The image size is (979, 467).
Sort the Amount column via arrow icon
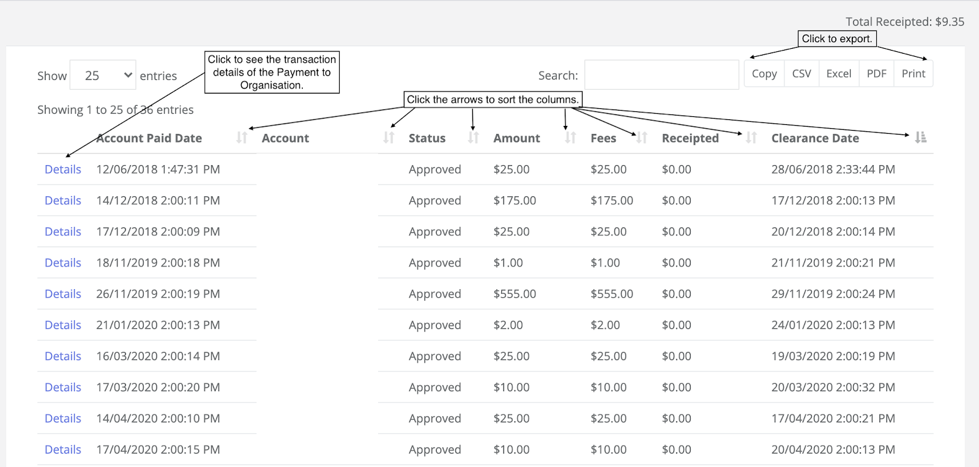570,138
